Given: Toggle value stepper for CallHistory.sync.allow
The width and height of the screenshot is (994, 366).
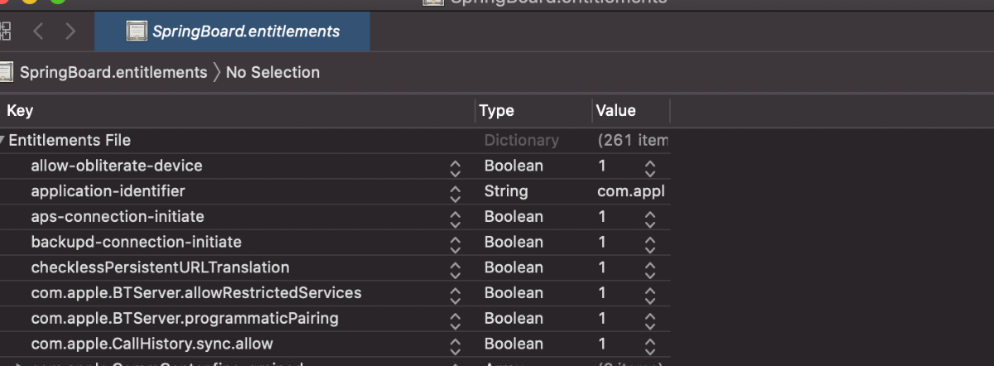Looking at the screenshot, I should 650,346.
